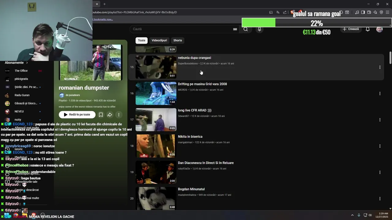Open options menu for Nikita in biserica
This screenshot has height=220, width=392.
[380, 146]
